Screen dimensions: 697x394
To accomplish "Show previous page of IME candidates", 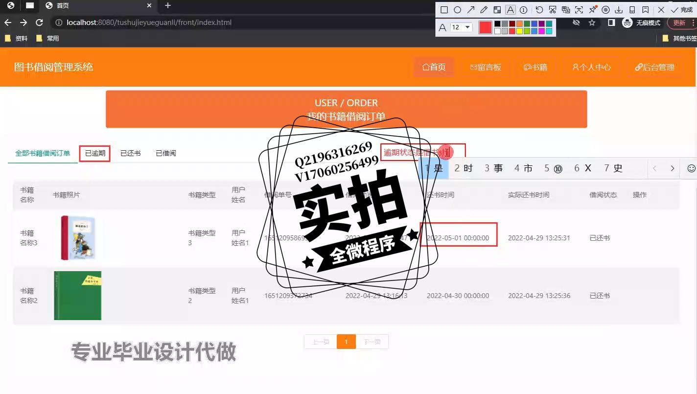I will pos(655,168).
